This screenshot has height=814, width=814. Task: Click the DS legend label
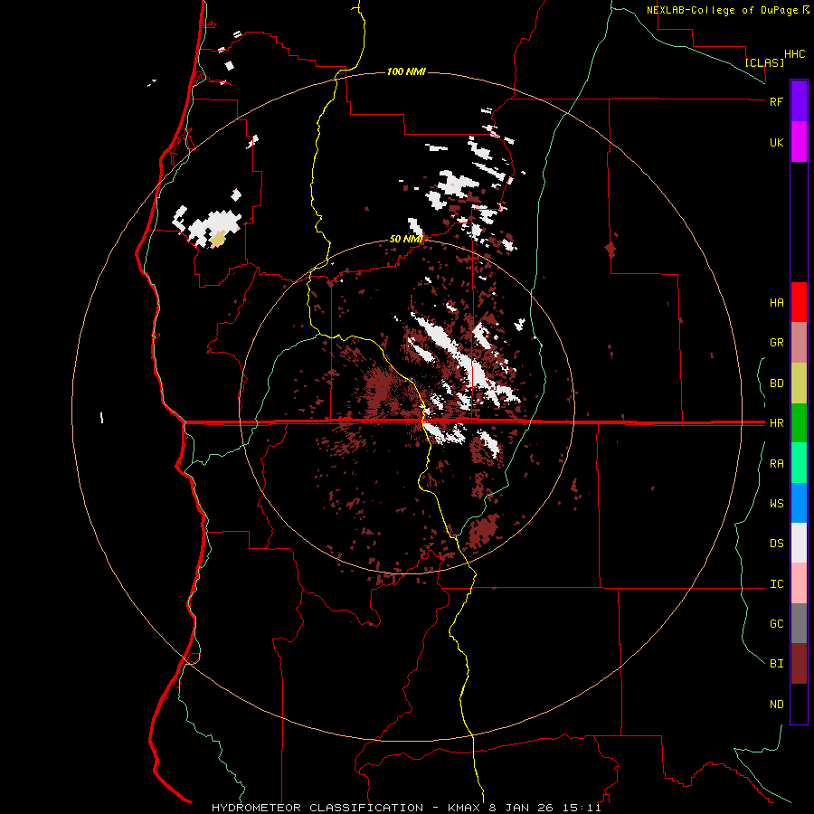click(x=776, y=544)
